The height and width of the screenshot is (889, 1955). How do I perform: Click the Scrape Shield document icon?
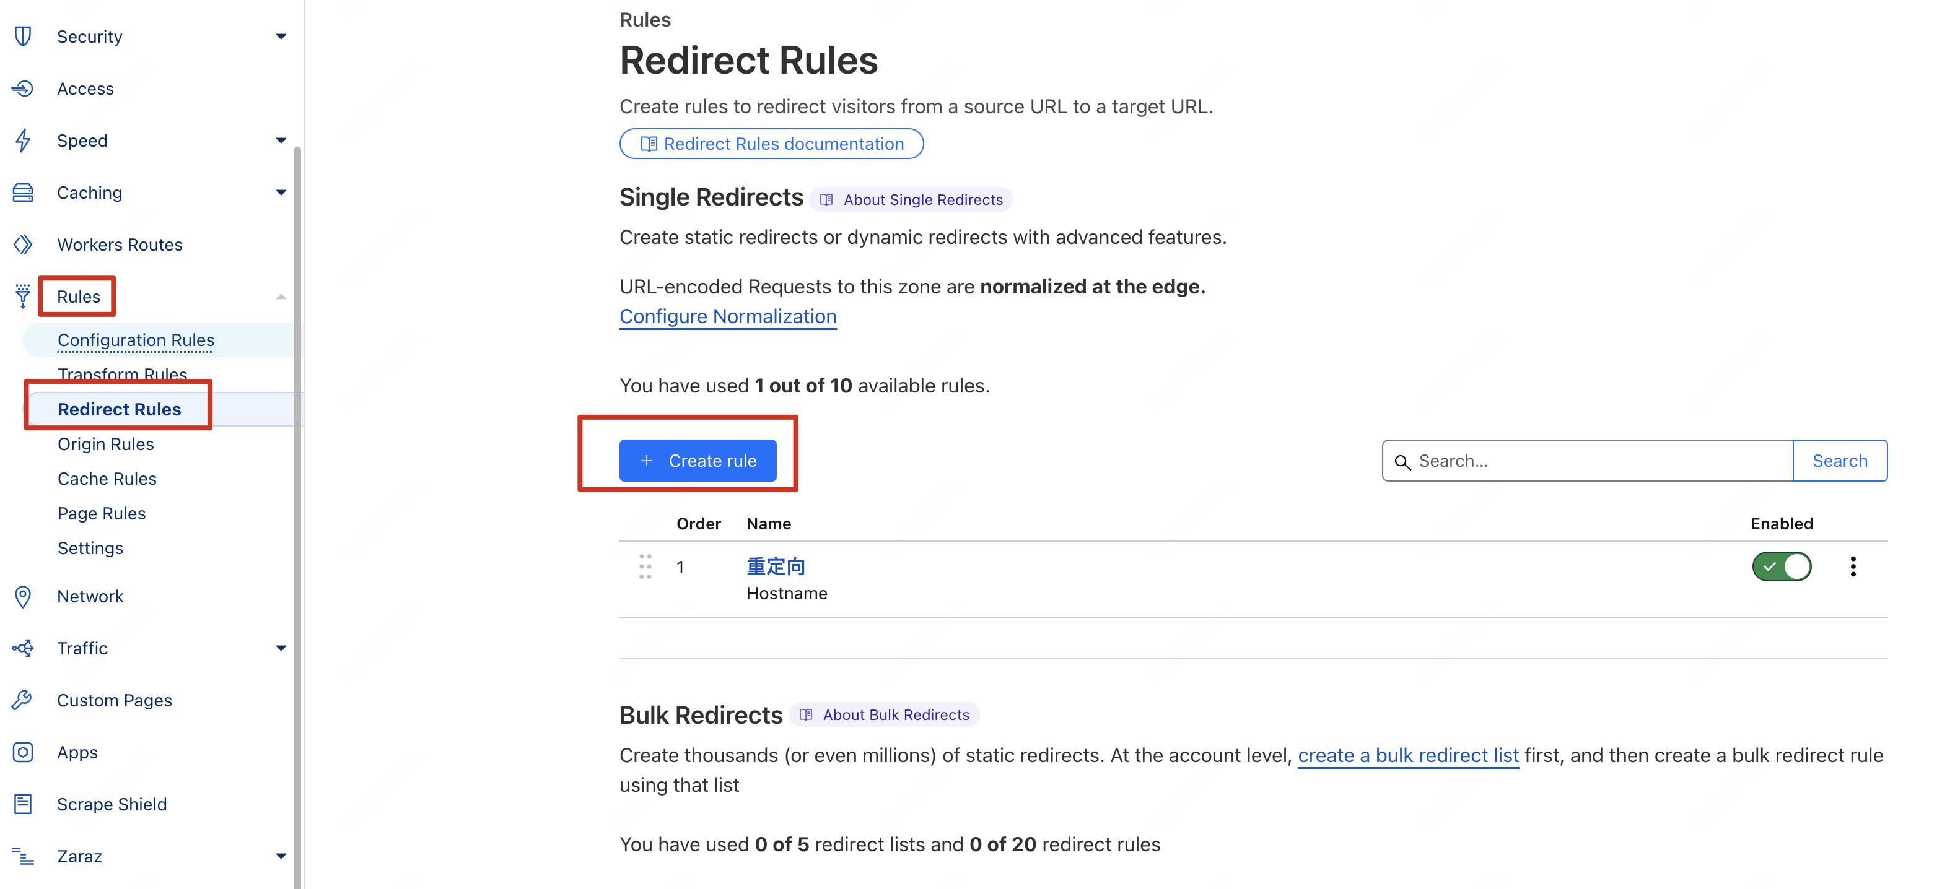click(x=23, y=804)
